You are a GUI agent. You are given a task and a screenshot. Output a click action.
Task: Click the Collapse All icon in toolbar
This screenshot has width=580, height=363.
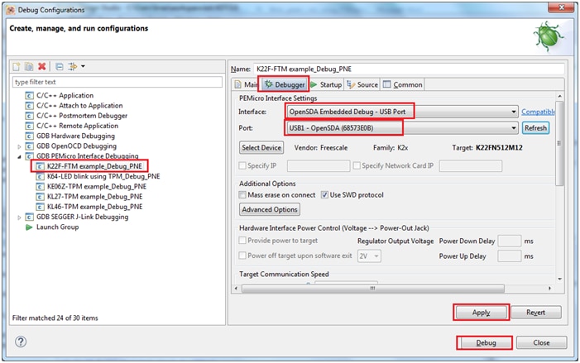[60, 66]
